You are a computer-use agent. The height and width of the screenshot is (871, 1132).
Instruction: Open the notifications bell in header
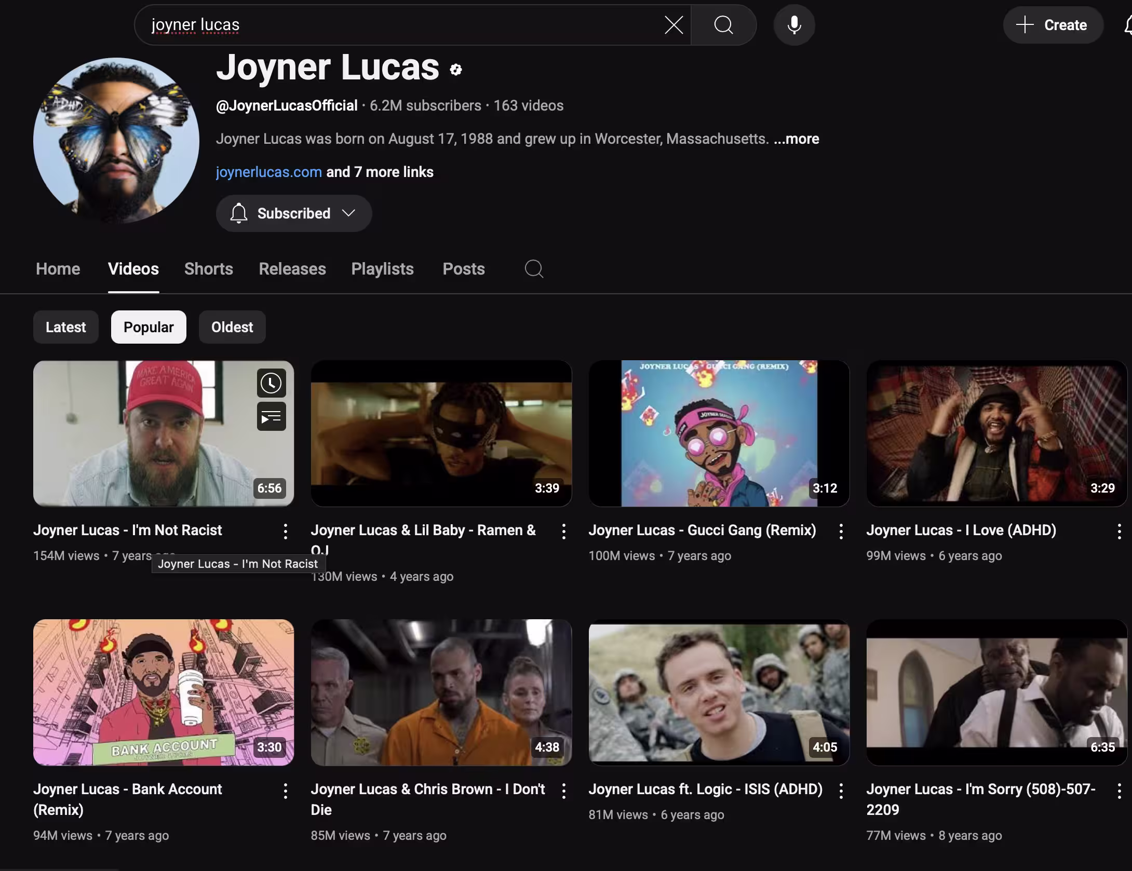(1128, 25)
